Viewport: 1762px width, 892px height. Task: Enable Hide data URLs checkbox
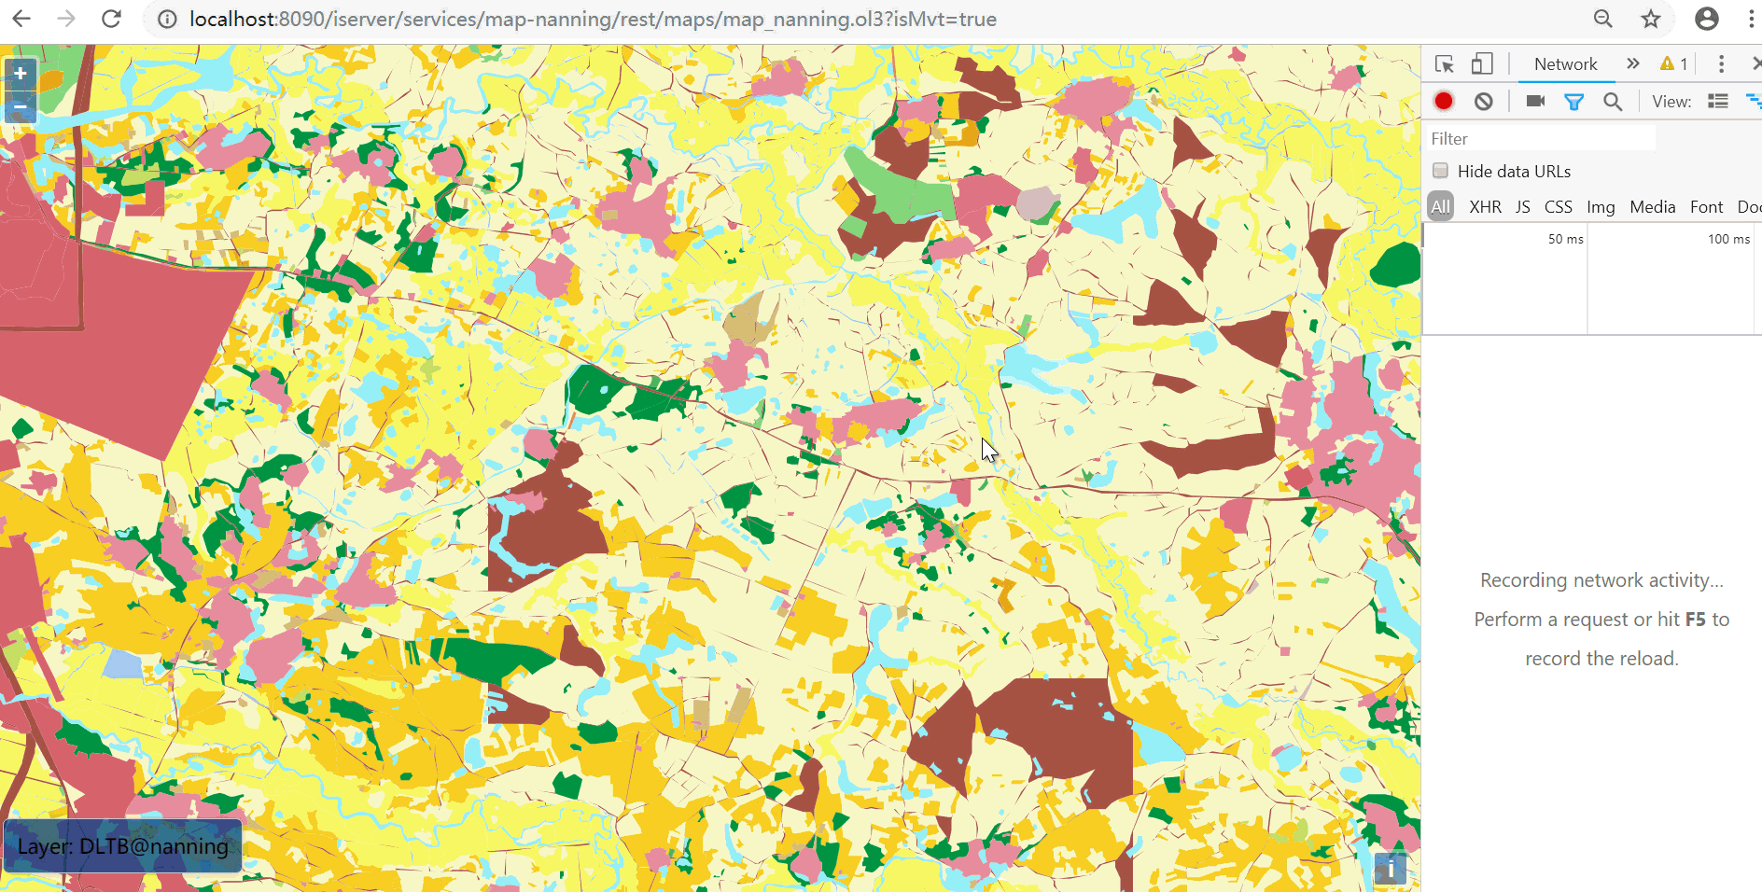pos(1441,171)
